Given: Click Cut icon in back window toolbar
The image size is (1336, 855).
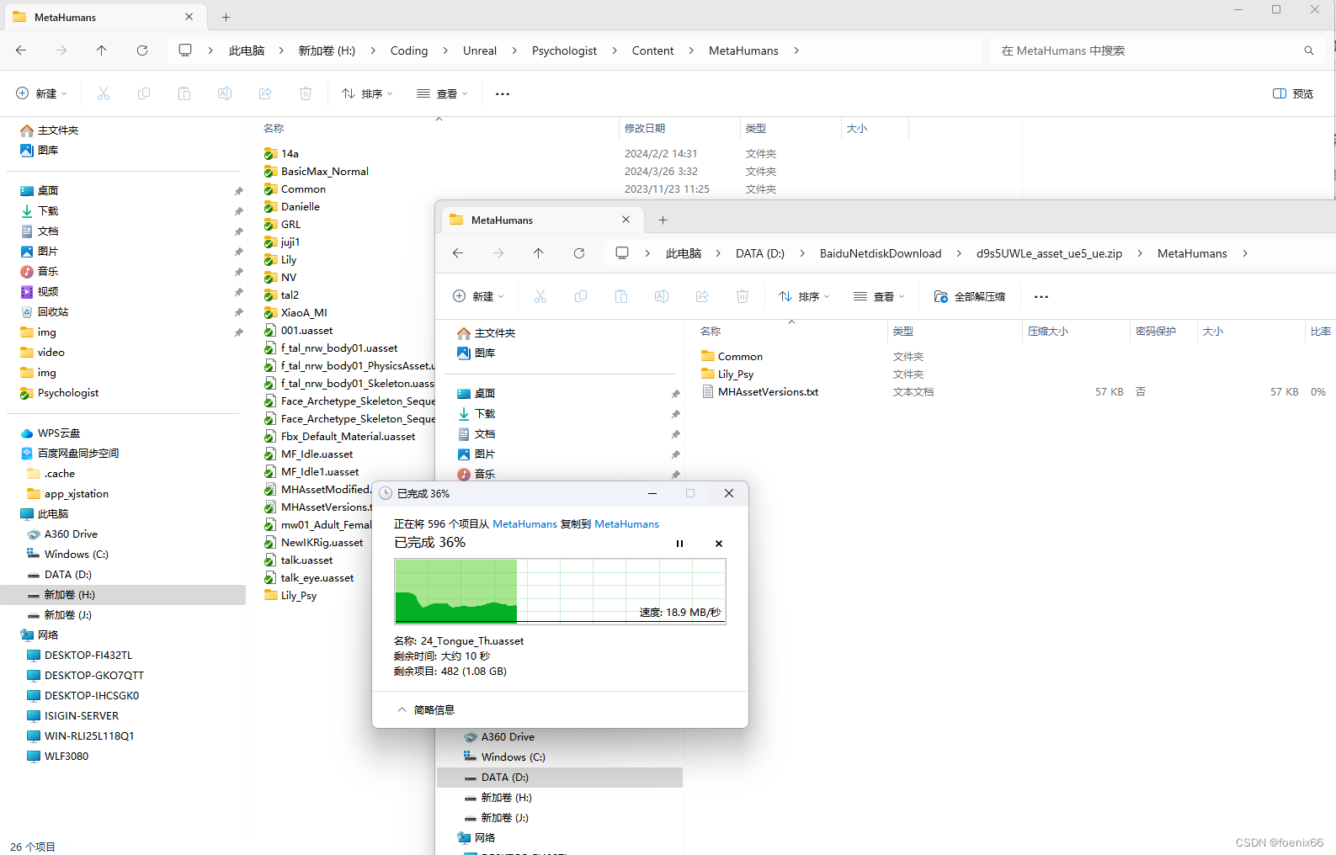Looking at the screenshot, I should [104, 93].
